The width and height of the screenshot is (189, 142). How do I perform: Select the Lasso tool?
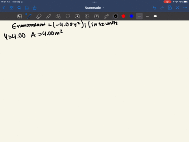tap(68, 16)
